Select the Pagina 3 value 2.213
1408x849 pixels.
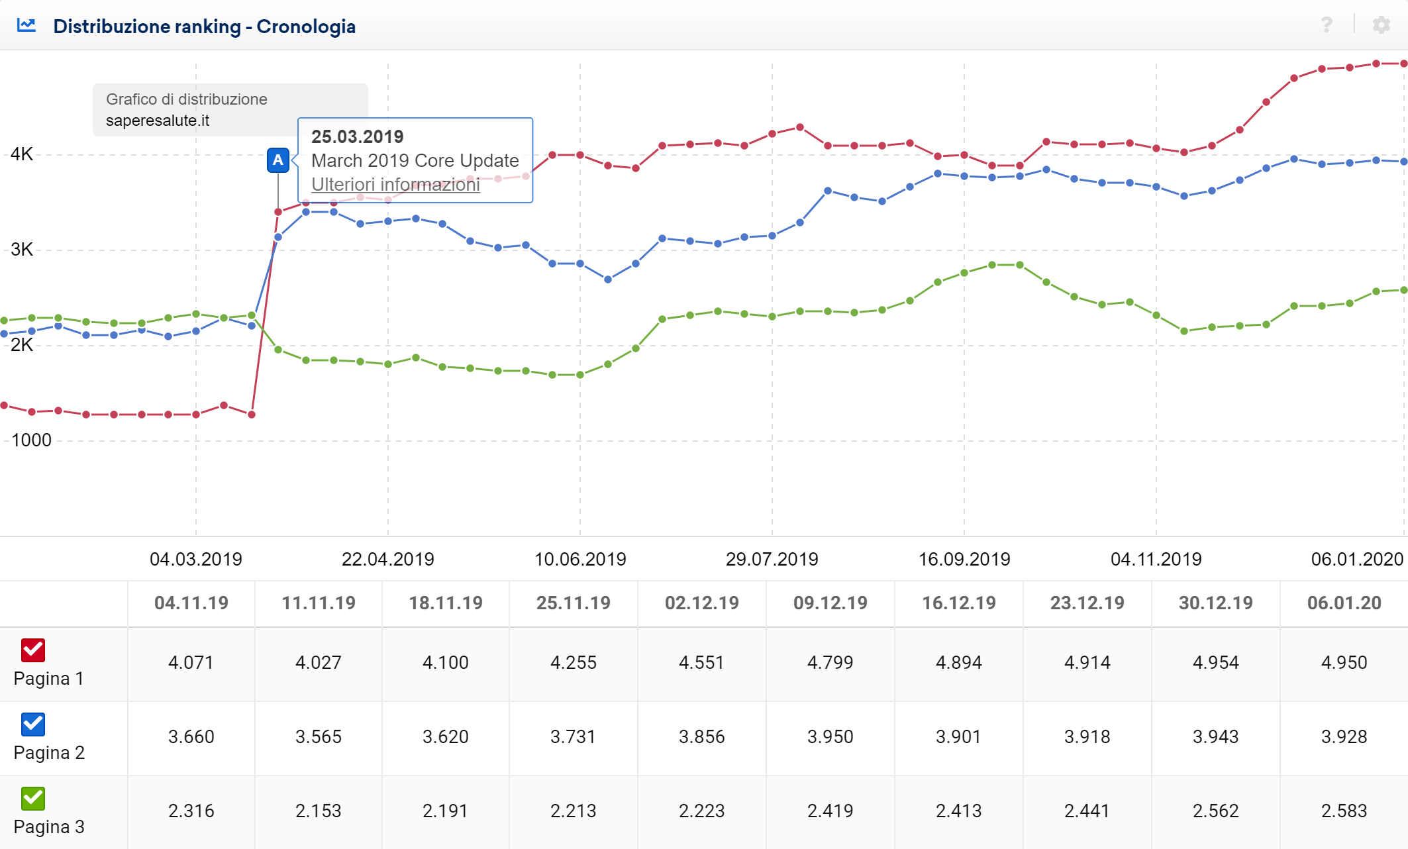tap(574, 811)
